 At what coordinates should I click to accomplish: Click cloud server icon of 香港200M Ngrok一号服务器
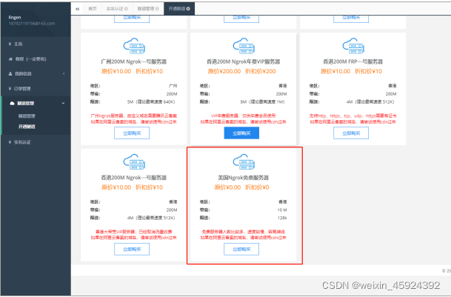pos(134,161)
